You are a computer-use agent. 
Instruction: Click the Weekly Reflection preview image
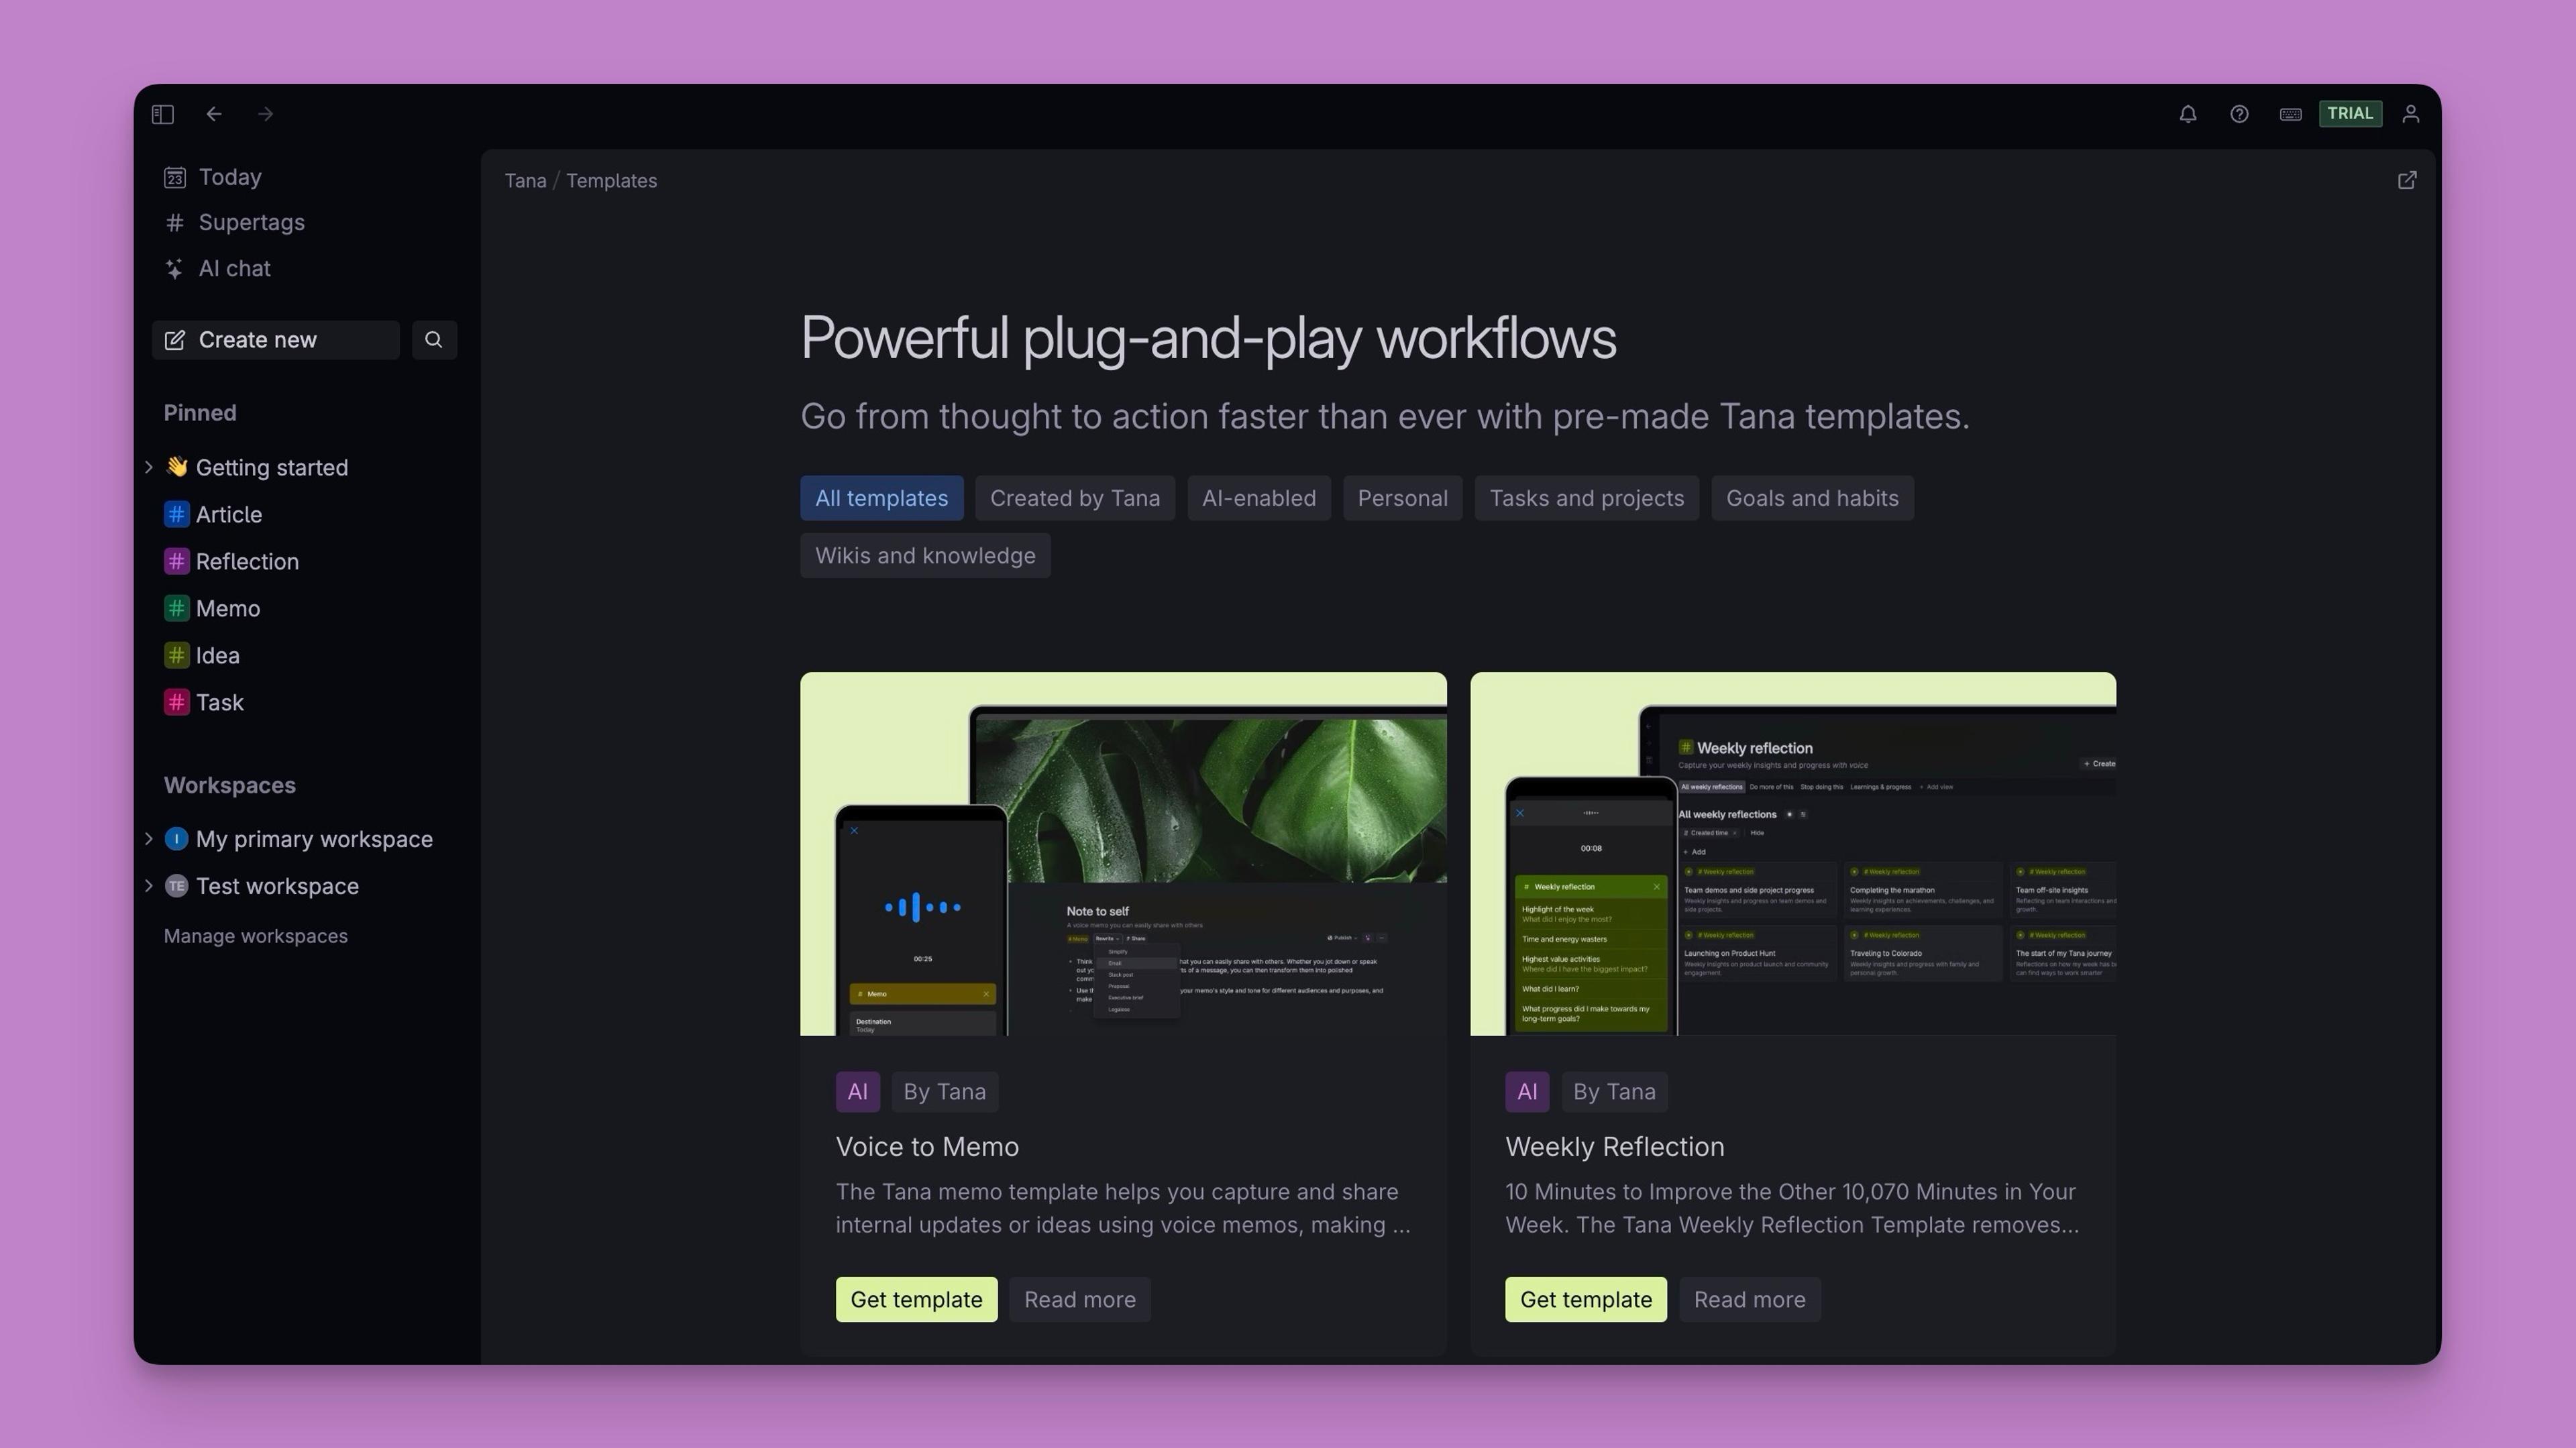(1792, 854)
